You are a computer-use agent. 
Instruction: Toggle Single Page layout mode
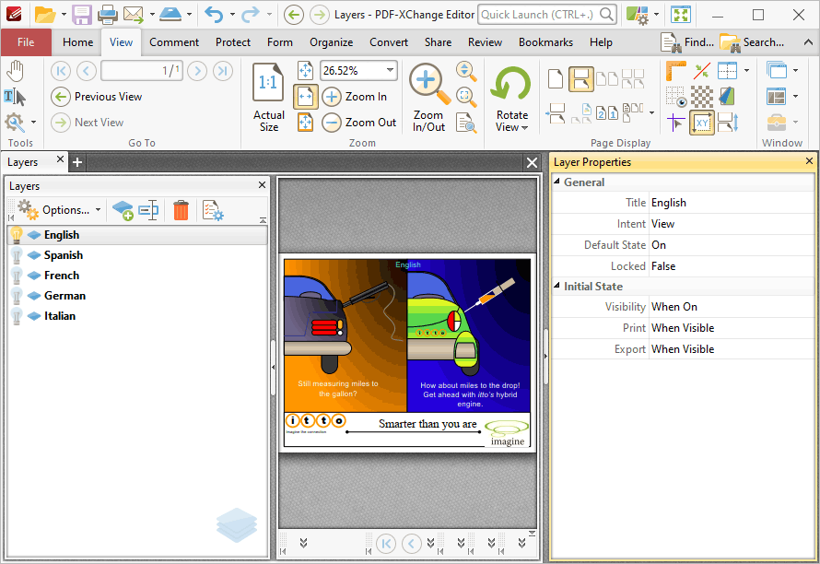coord(556,79)
